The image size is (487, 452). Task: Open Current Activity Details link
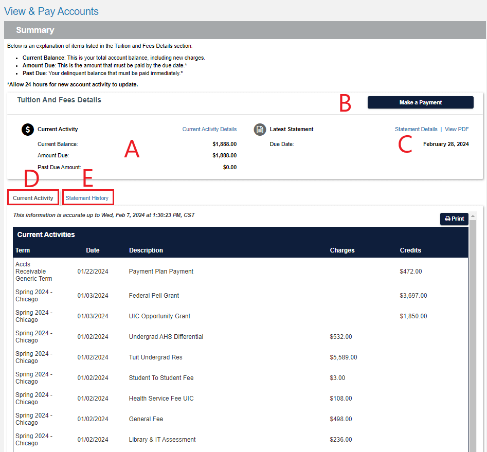point(209,129)
